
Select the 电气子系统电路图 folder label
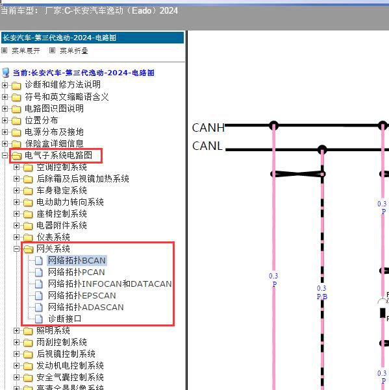58,155
